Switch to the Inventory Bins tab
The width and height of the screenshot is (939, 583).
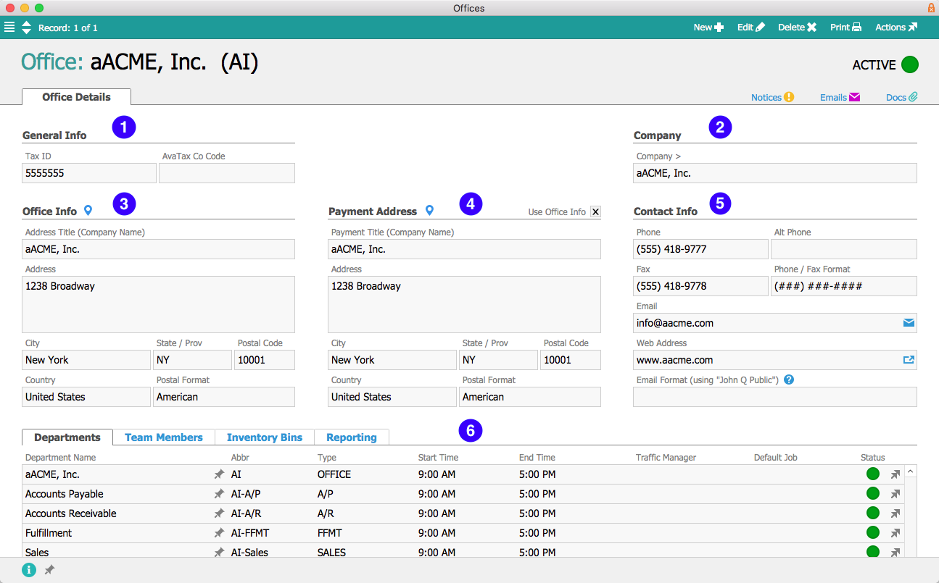click(264, 437)
